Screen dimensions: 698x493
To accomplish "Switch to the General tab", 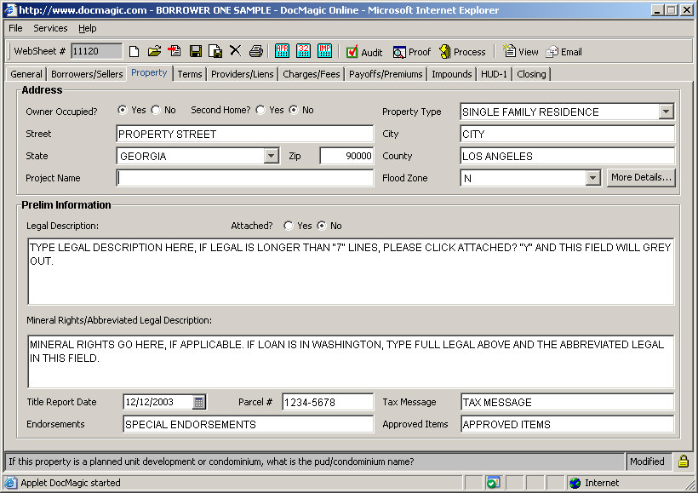I will point(26,74).
